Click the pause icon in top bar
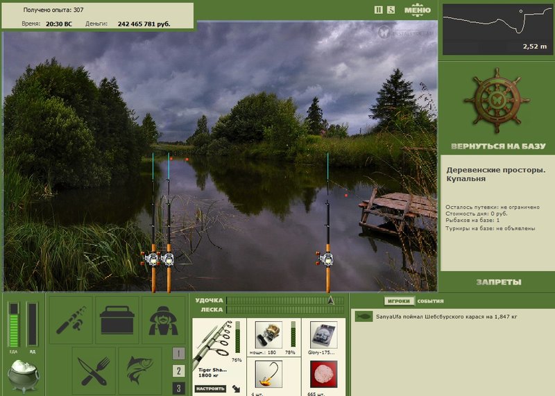This screenshot has height=396, width=555. [x=378, y=10]
